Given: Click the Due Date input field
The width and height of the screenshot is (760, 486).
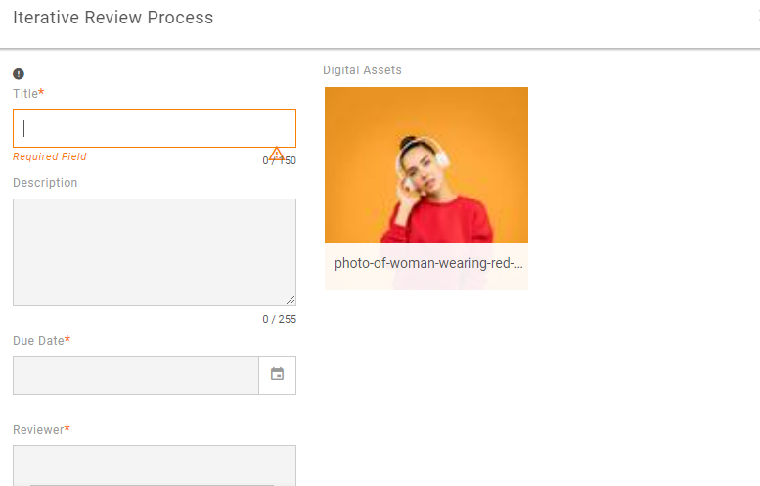Looking at the screenshot, I should point(136,376).
